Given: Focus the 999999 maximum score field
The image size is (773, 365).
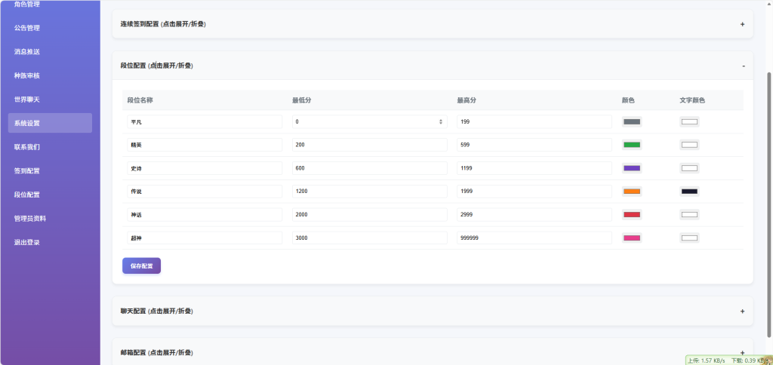Looking at the screenshot, I should (x=534, y=238).
